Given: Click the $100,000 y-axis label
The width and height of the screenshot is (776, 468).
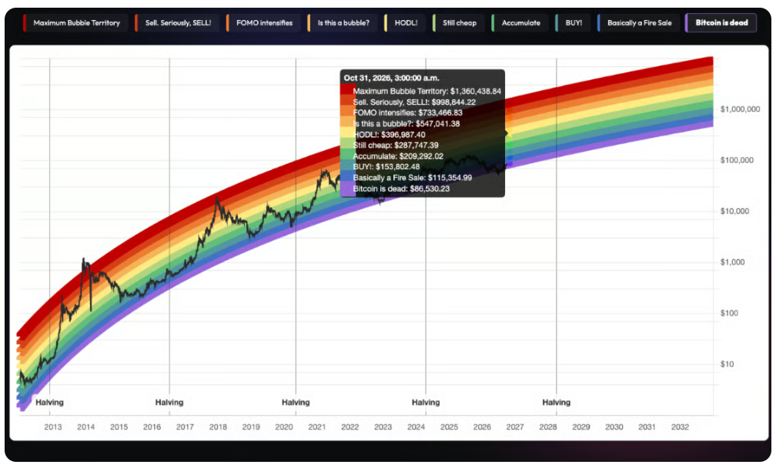Looking at the screenshot, I should click(737, 160).
